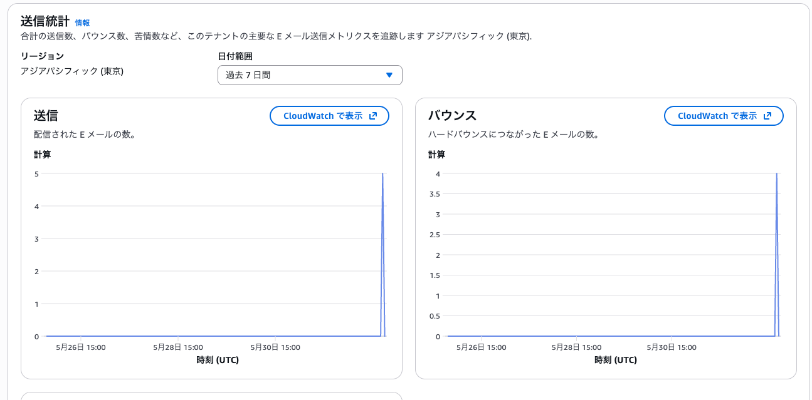The image size is (812, 400).
Task: Click the external link icon in バウンス card
Action: click(767, 116)
